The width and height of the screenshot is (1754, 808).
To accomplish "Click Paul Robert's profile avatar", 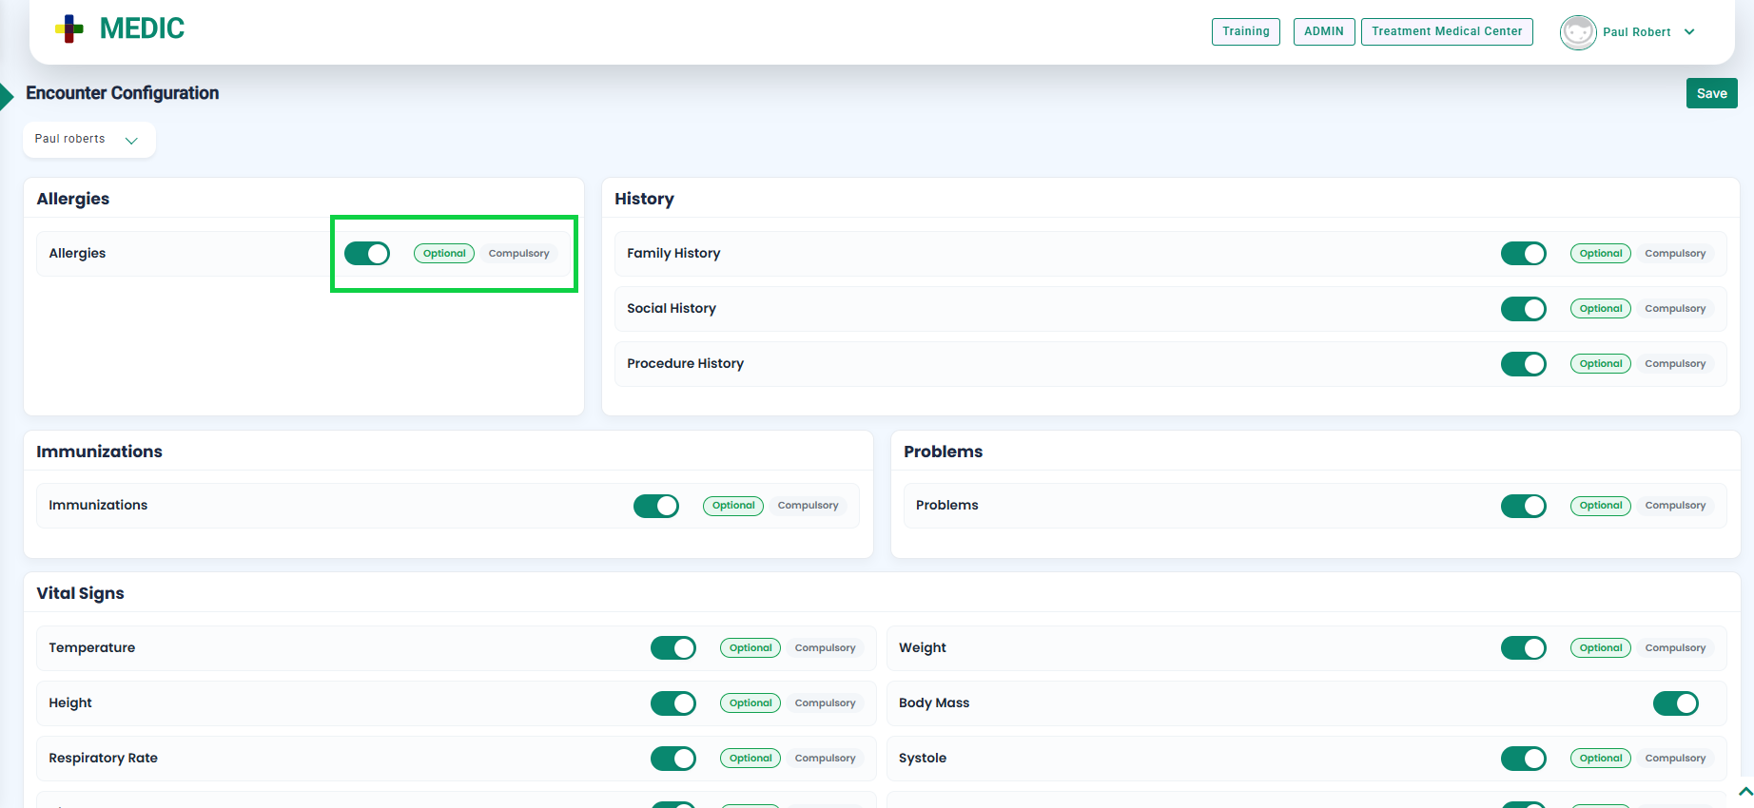I will 1577,32.
